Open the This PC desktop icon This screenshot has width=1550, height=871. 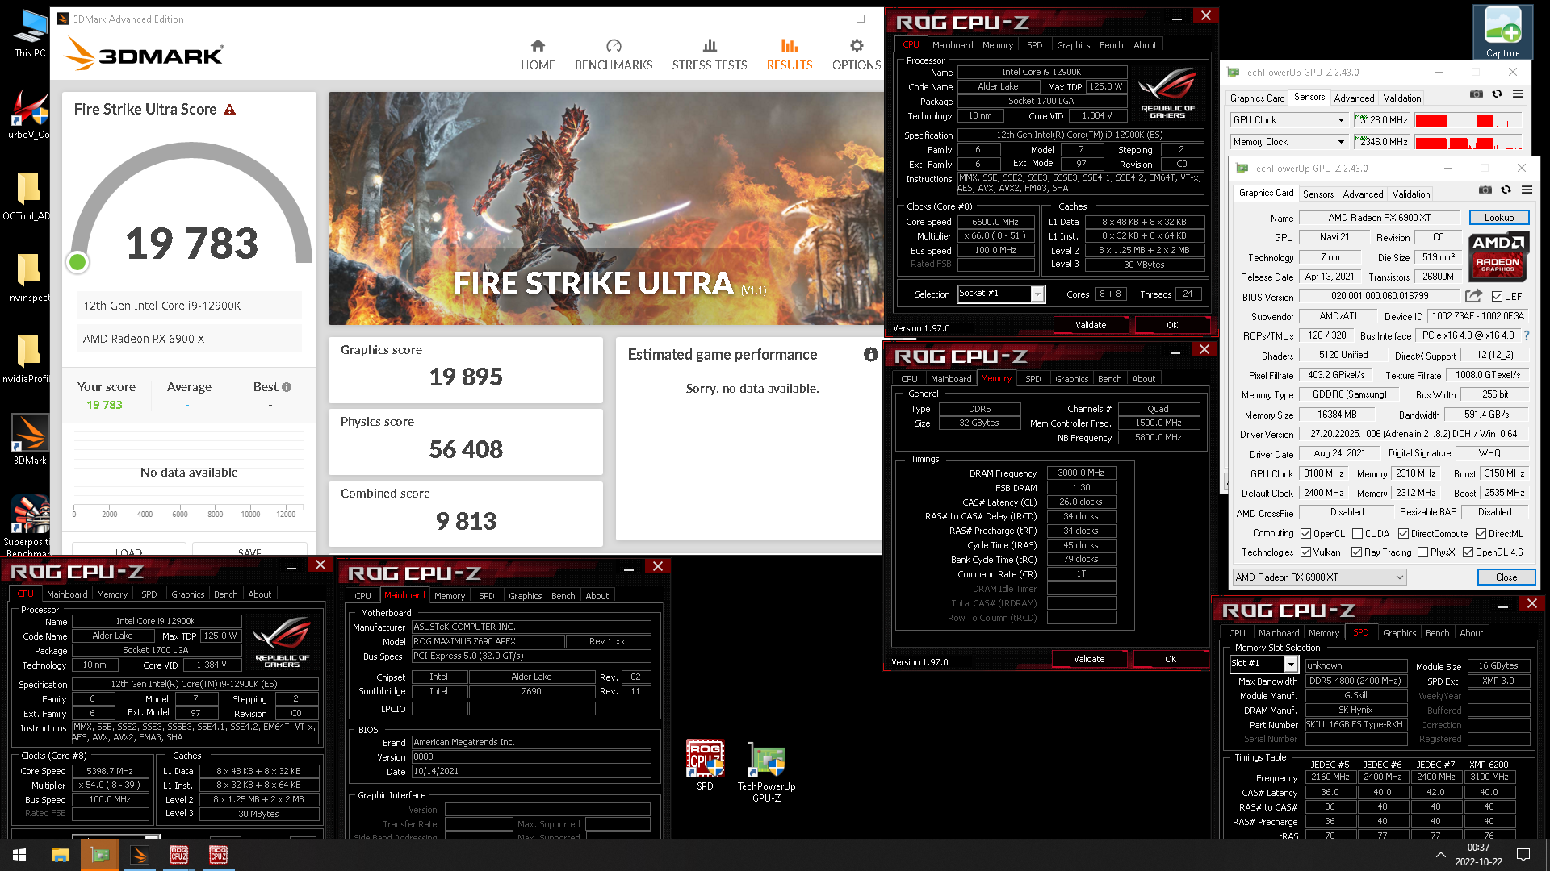click(x=30, y=34)
